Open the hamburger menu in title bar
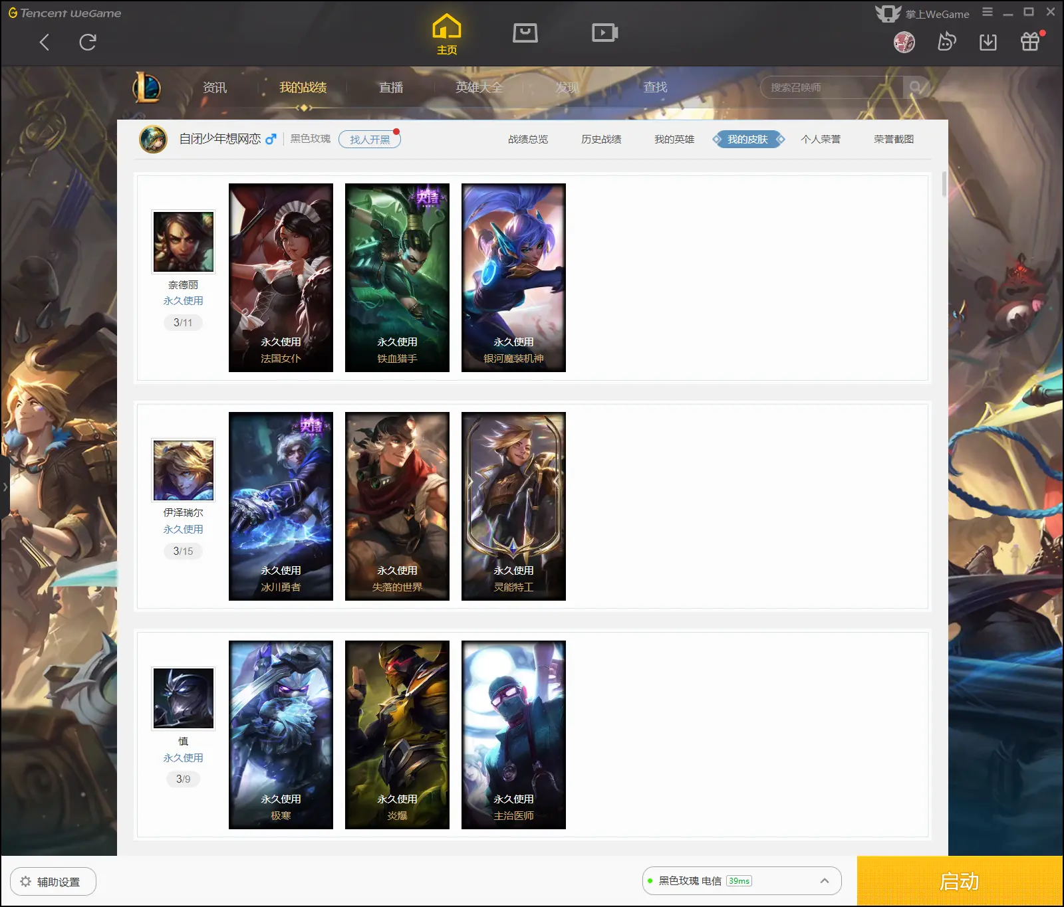1064x907 pixels. tap(988, 12)
